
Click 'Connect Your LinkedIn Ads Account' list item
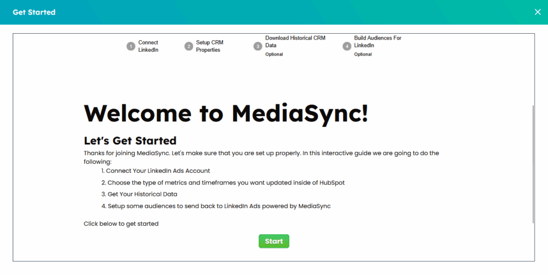pos(156,171)
